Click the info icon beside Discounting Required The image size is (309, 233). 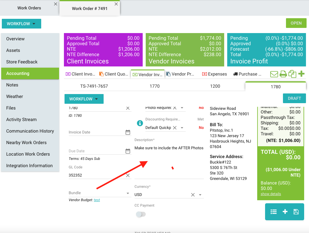pyautogui.click(x=140, y=123)
